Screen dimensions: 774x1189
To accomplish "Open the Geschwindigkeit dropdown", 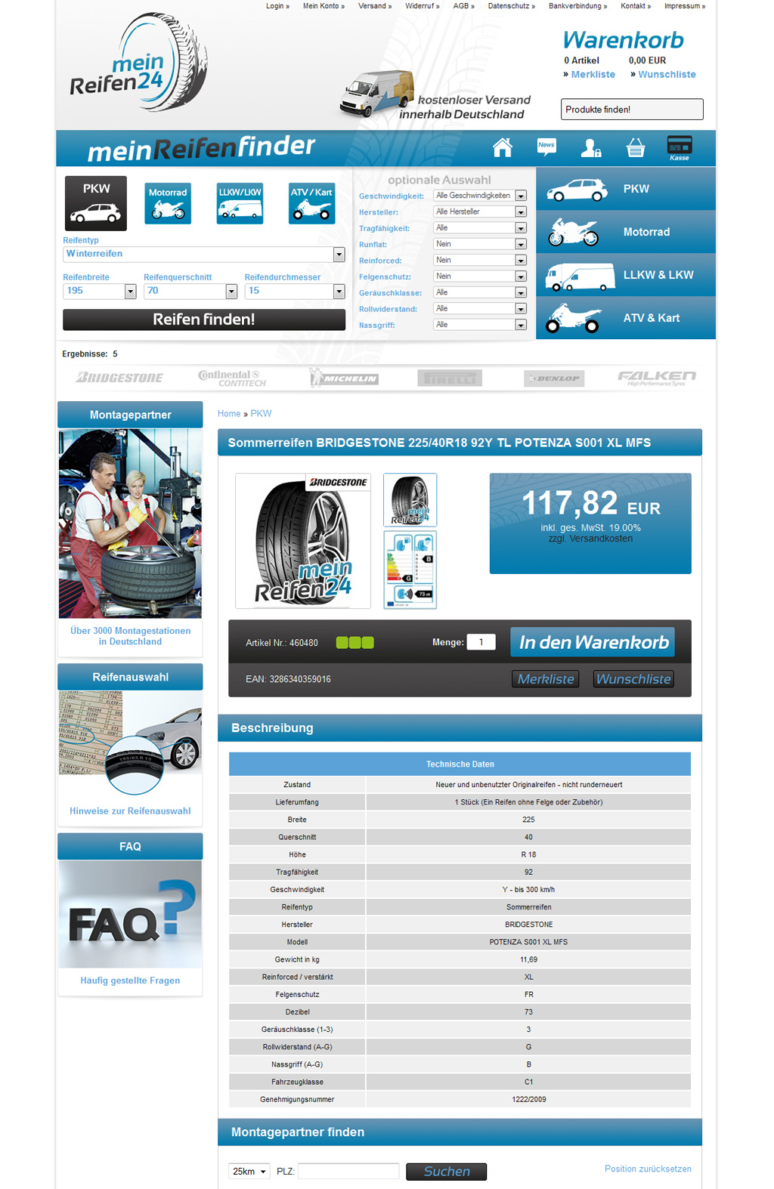I will pos(480,196).
